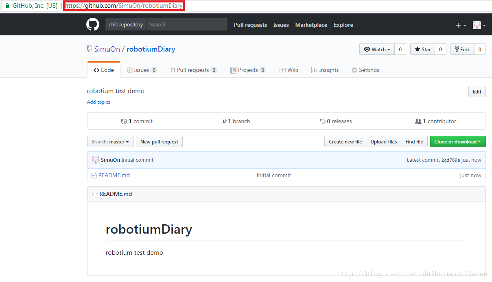Click Pull requests in top navigation
The image size is (492, 282).
(250, 25)
